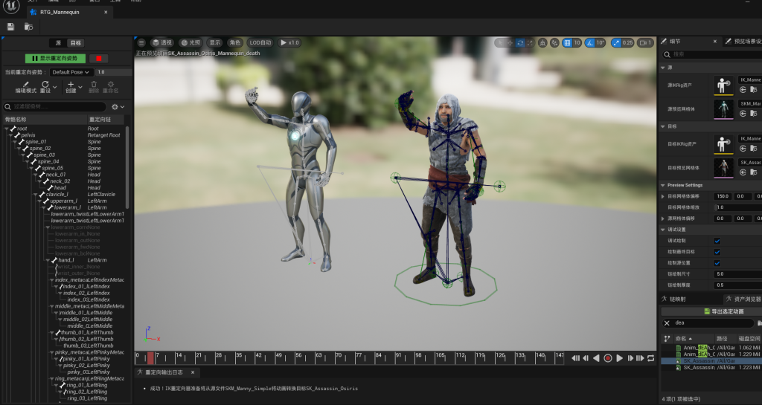Toggle rotation snapping on or off

589,42
